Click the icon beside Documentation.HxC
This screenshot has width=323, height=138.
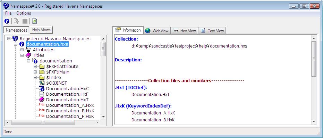42,88
